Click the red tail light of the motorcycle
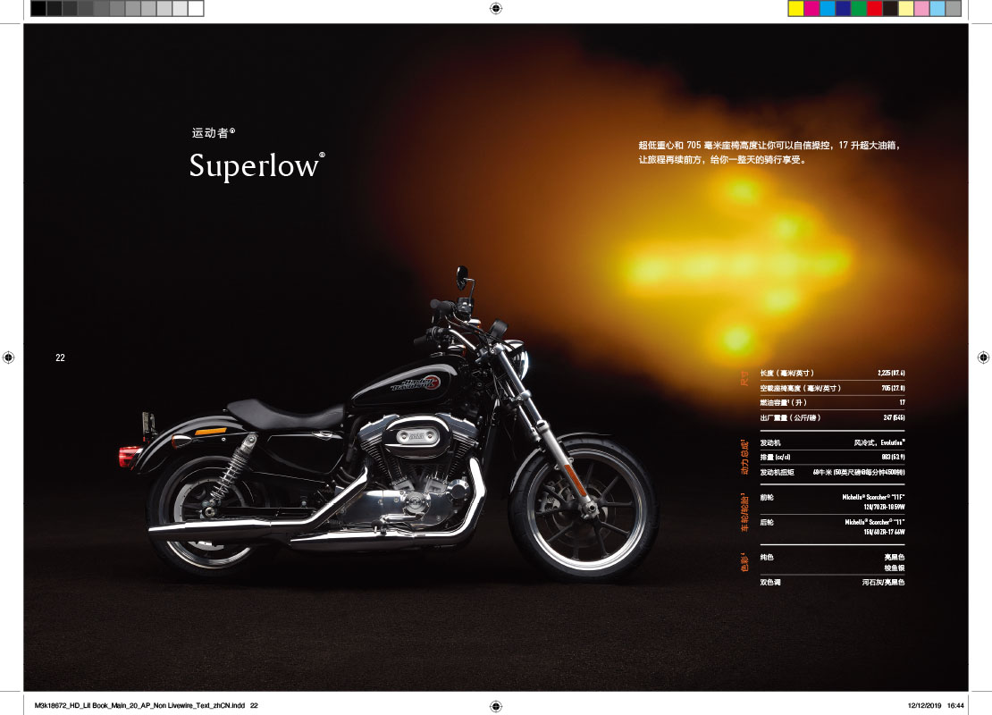The height and width of the screenshot is (715, 992). point(129,456)
